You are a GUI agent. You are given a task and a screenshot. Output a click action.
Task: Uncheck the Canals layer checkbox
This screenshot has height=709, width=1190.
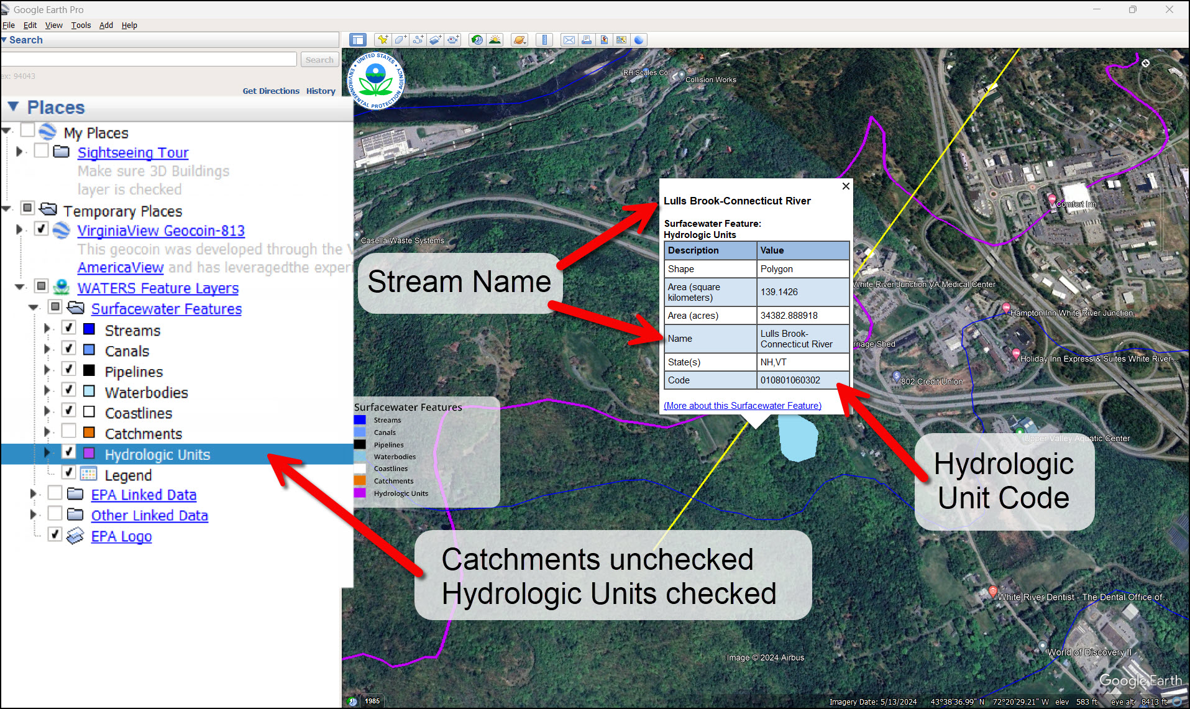click(69, 349)
